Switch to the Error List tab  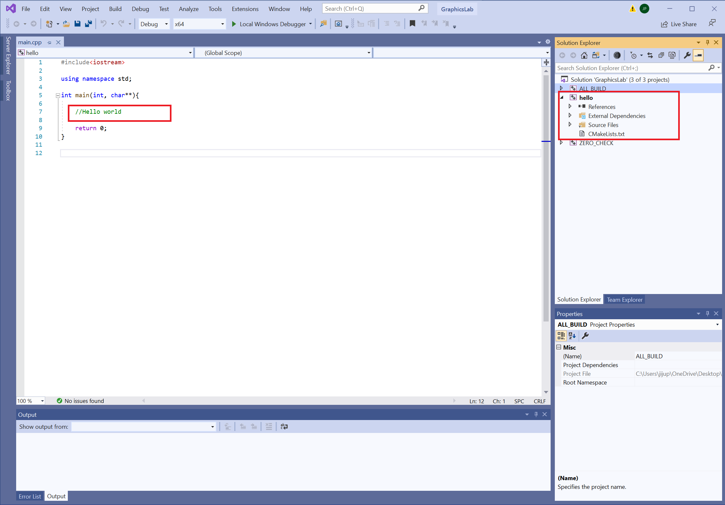pyautogui.click(x=30, y=496)
